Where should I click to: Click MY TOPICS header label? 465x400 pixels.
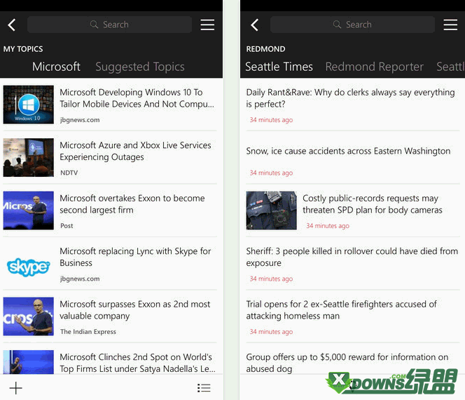click(x=23, y=49)
